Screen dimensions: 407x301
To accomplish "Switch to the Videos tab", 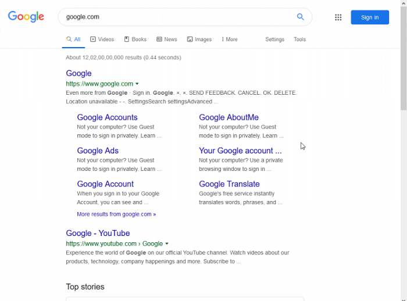I will click(102, 40).
